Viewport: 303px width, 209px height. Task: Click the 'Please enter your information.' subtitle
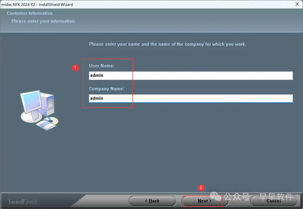coord(44,21)
